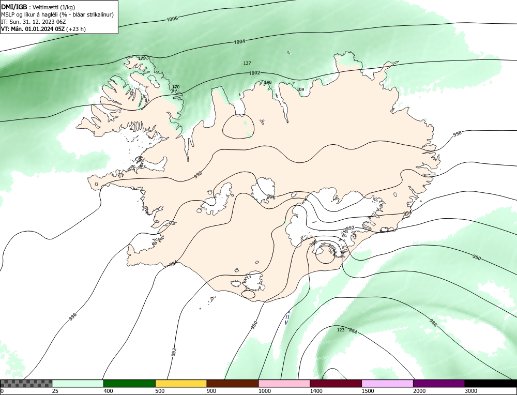
Task: Click the '123' value near the 984 isobar
Action: pos(341,330)
